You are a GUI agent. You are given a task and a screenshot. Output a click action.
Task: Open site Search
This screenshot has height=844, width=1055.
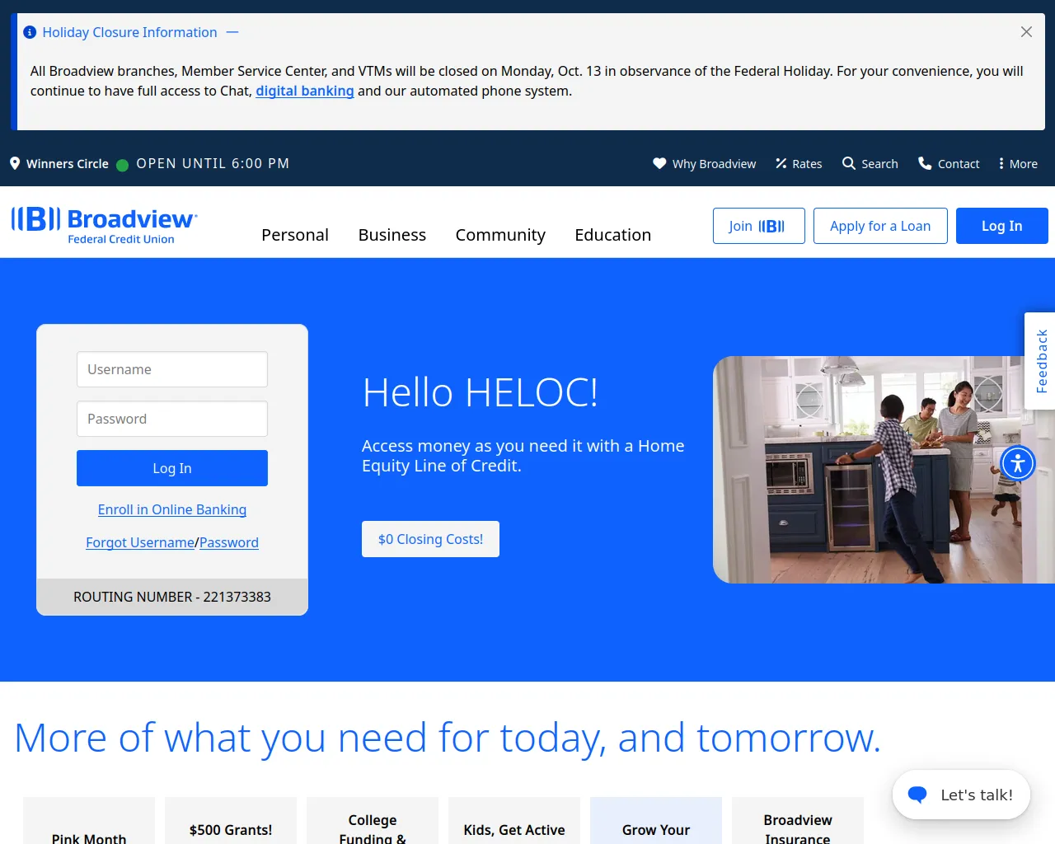point(879,164)
